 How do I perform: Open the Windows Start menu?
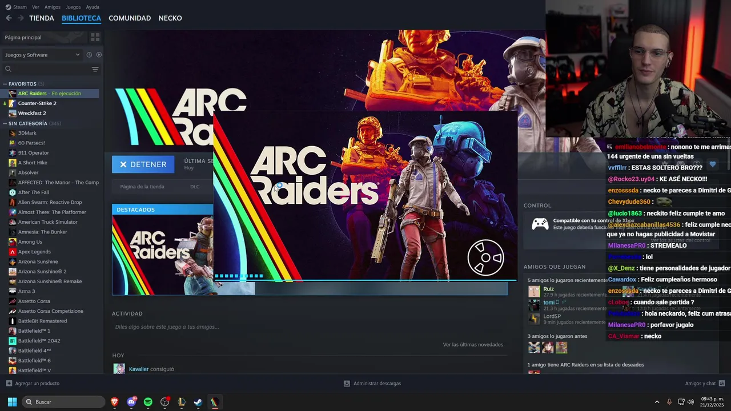click(x=12, y=402)
